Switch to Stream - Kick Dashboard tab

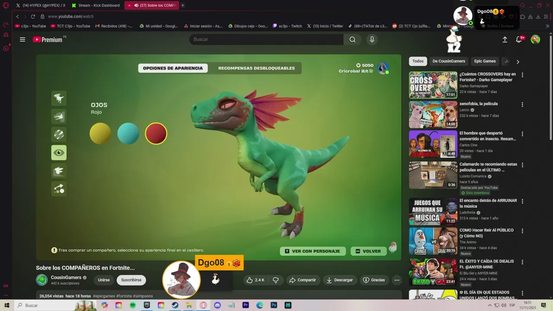(x=96, y=5)
